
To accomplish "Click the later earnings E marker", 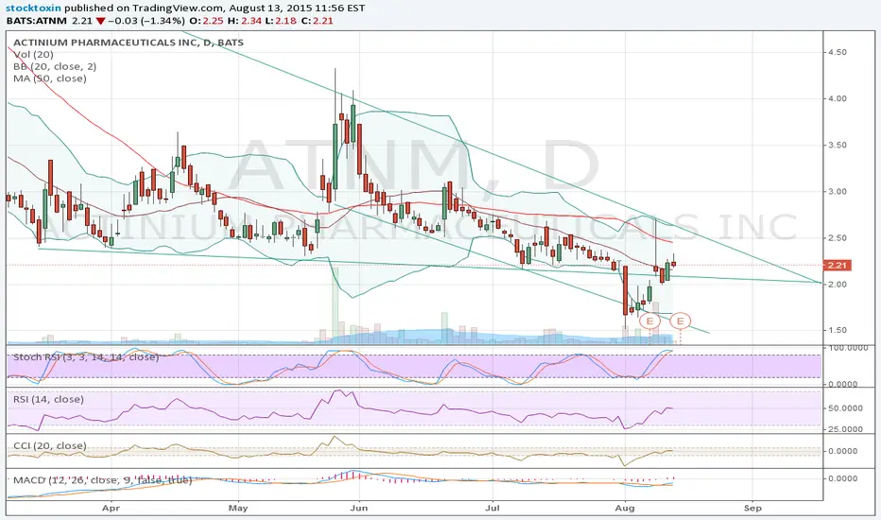I will coord(681,321).
